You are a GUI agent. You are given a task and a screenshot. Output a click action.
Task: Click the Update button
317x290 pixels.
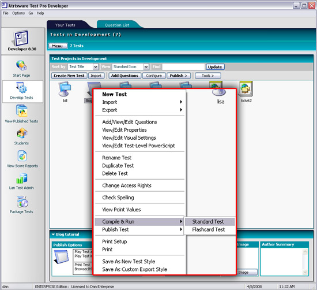215,67
